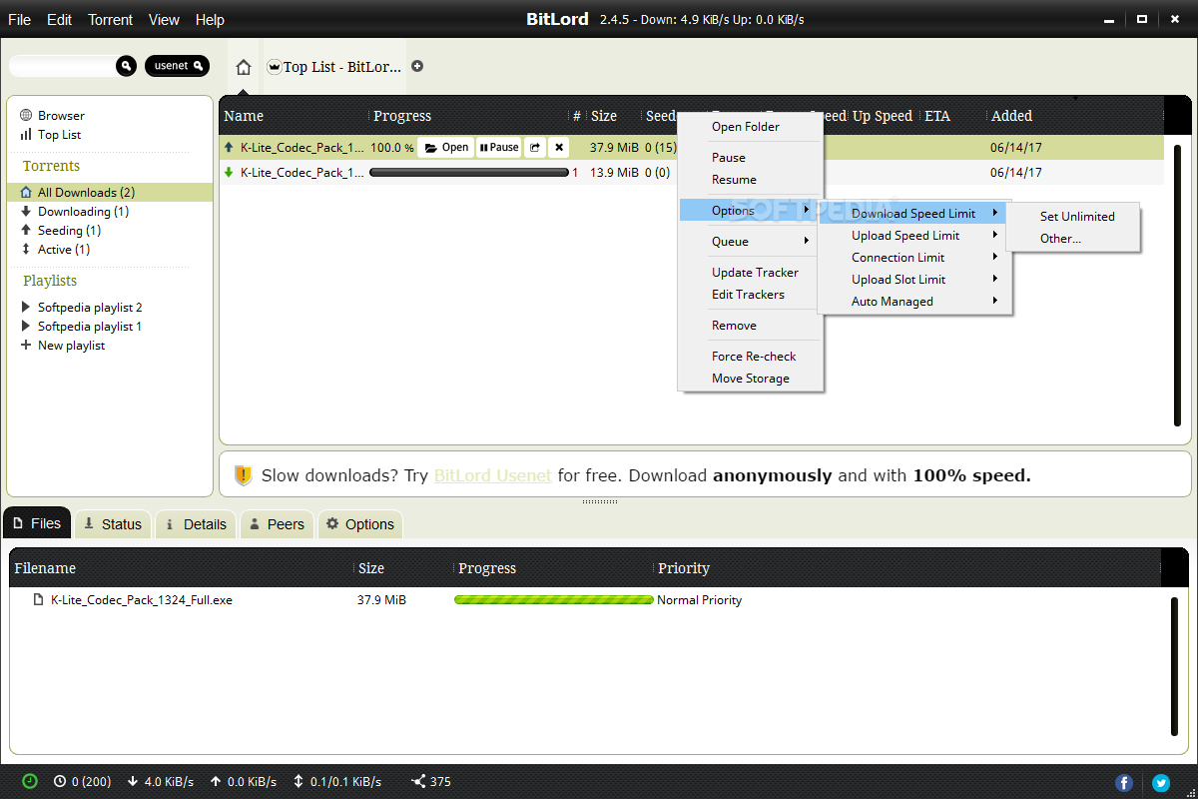Switch to the bottom Options tab
The image size is (1198, 799).
(360, 524)
